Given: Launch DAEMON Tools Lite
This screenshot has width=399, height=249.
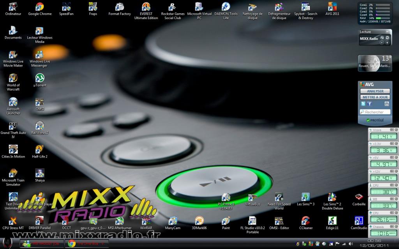Looking at the screenshot, I should click(x=226, y=11).
